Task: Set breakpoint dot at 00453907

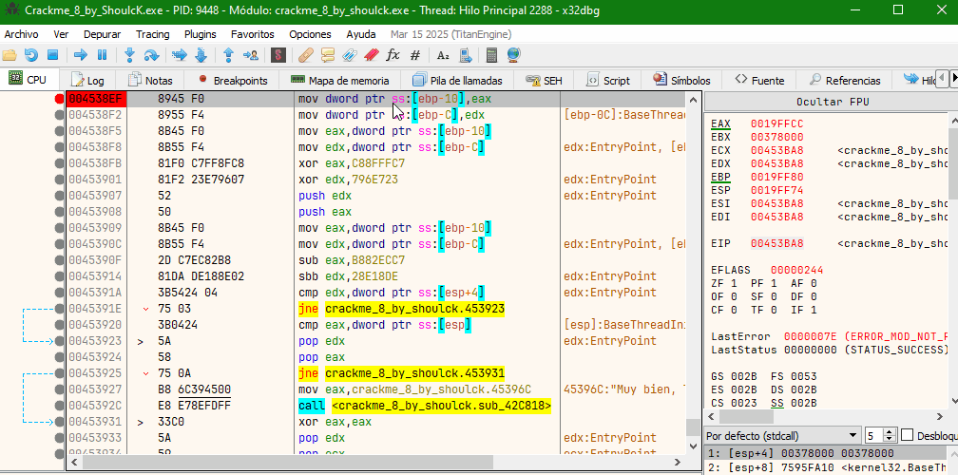Action: [59, 196]
